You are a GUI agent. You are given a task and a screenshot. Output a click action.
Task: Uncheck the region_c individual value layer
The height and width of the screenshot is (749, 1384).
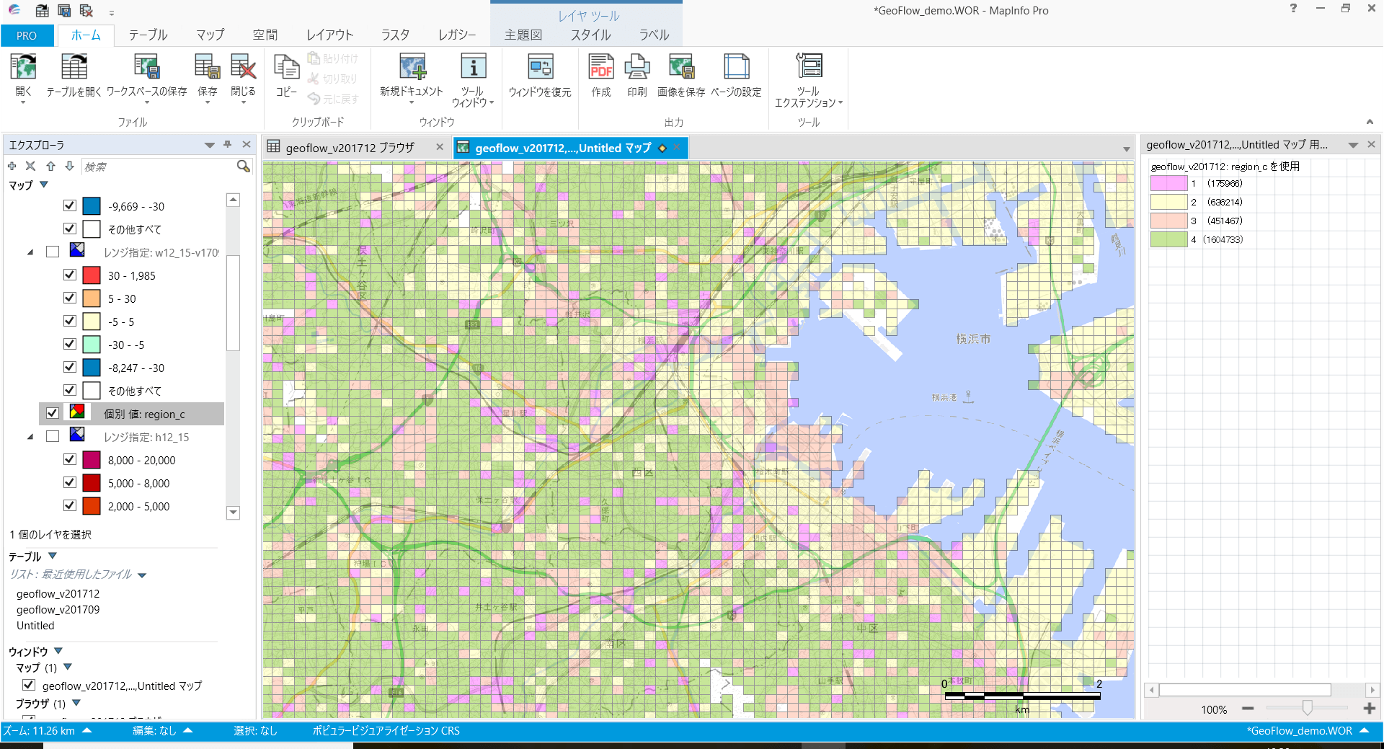tap(53, 413)
